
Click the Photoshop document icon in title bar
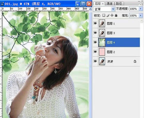(x=2, y=4)
